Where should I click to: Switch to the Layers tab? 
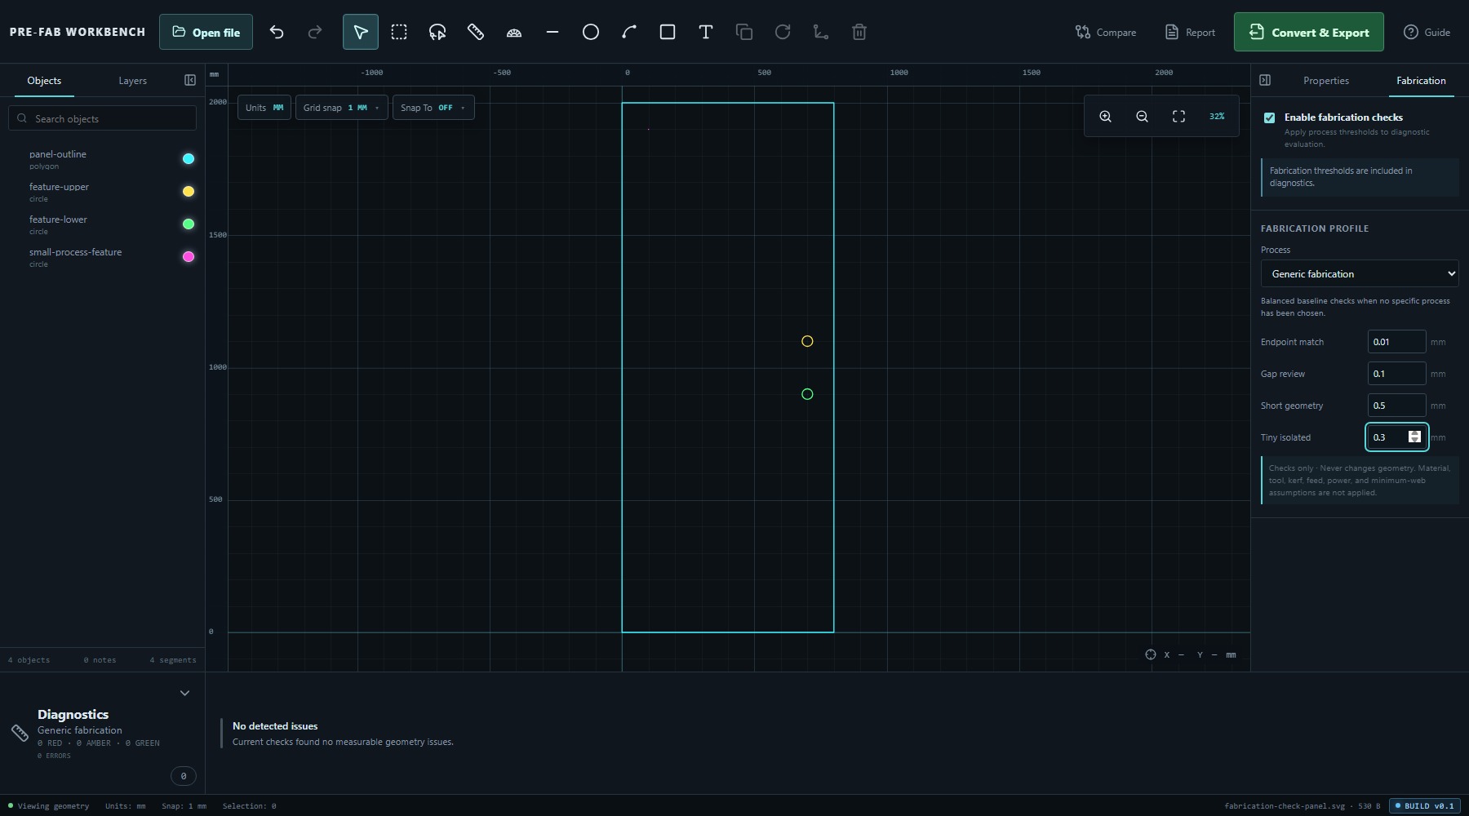pyautogui.click(x=132, y=81)
